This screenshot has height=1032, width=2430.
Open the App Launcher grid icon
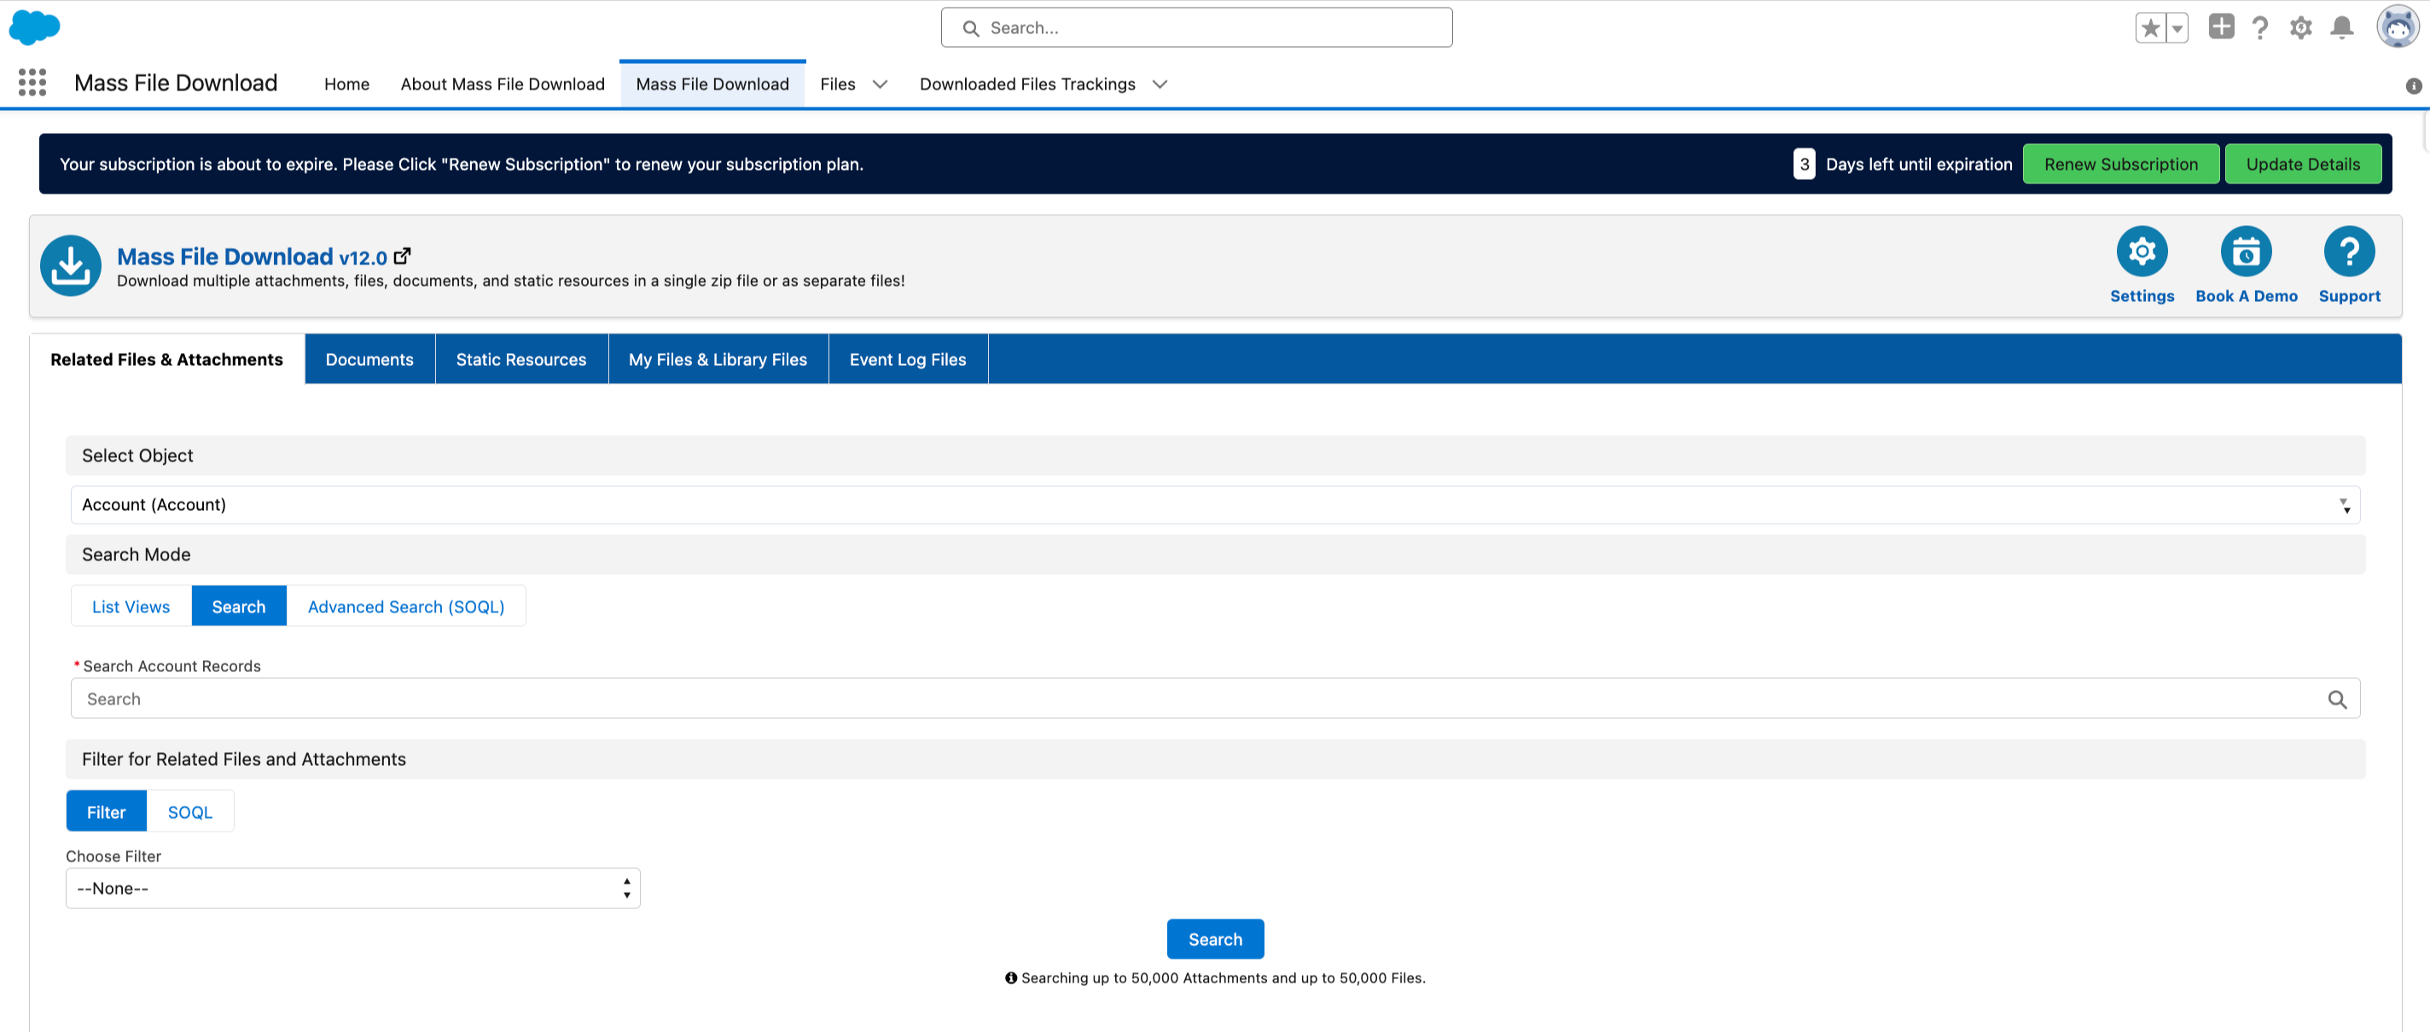pos(32,83)
